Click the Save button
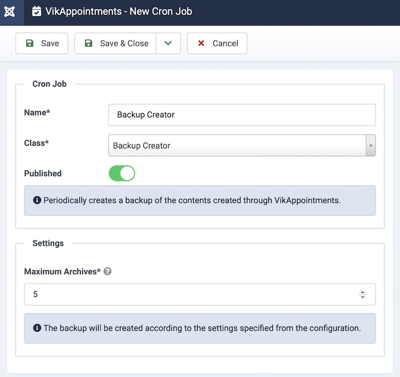 (x=42, y=43)
